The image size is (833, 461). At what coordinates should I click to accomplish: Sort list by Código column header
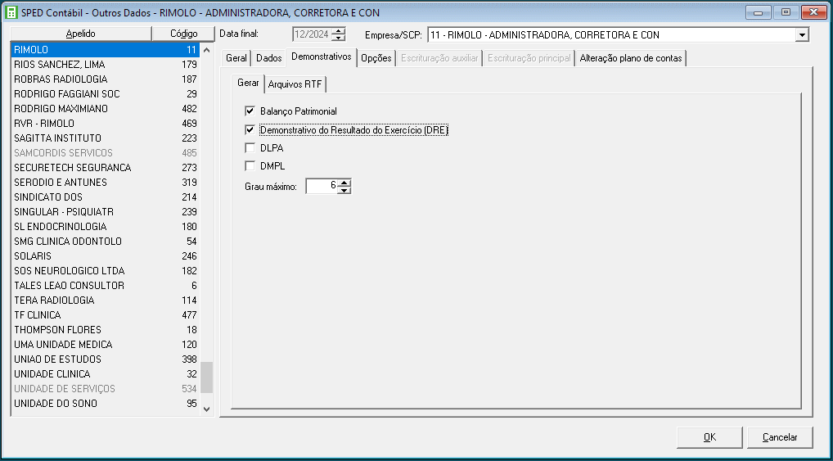coord(184,34)
